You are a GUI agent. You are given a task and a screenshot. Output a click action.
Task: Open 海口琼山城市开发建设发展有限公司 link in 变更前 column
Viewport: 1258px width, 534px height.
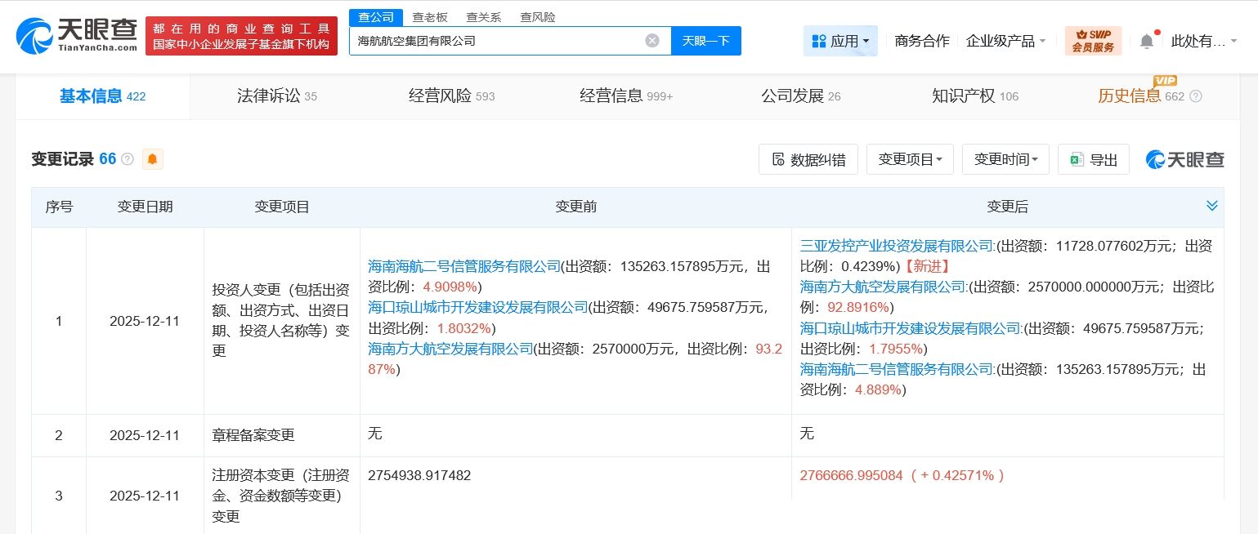tap(478, 308)
